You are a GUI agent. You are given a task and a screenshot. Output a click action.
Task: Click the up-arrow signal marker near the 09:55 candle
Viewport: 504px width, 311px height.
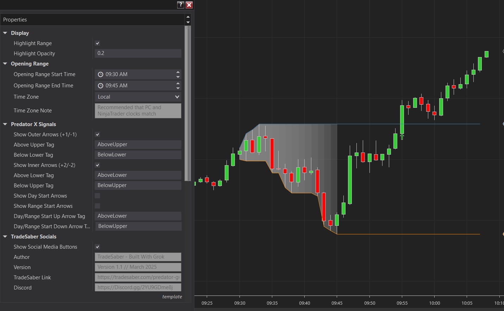(402, 137)
